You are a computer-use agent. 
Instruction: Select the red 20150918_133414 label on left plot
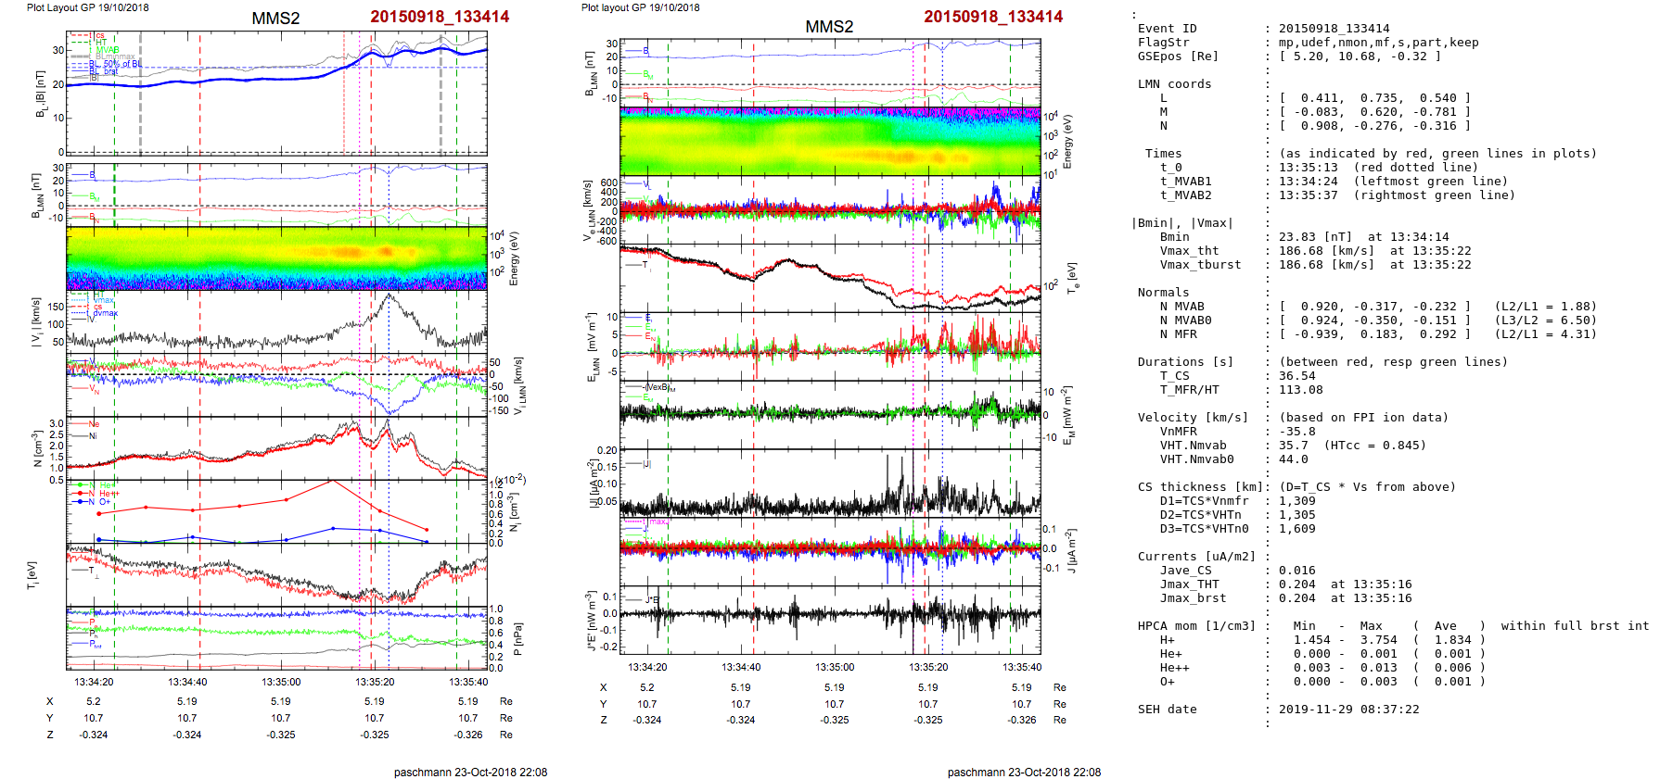click(x=440, y=17)
